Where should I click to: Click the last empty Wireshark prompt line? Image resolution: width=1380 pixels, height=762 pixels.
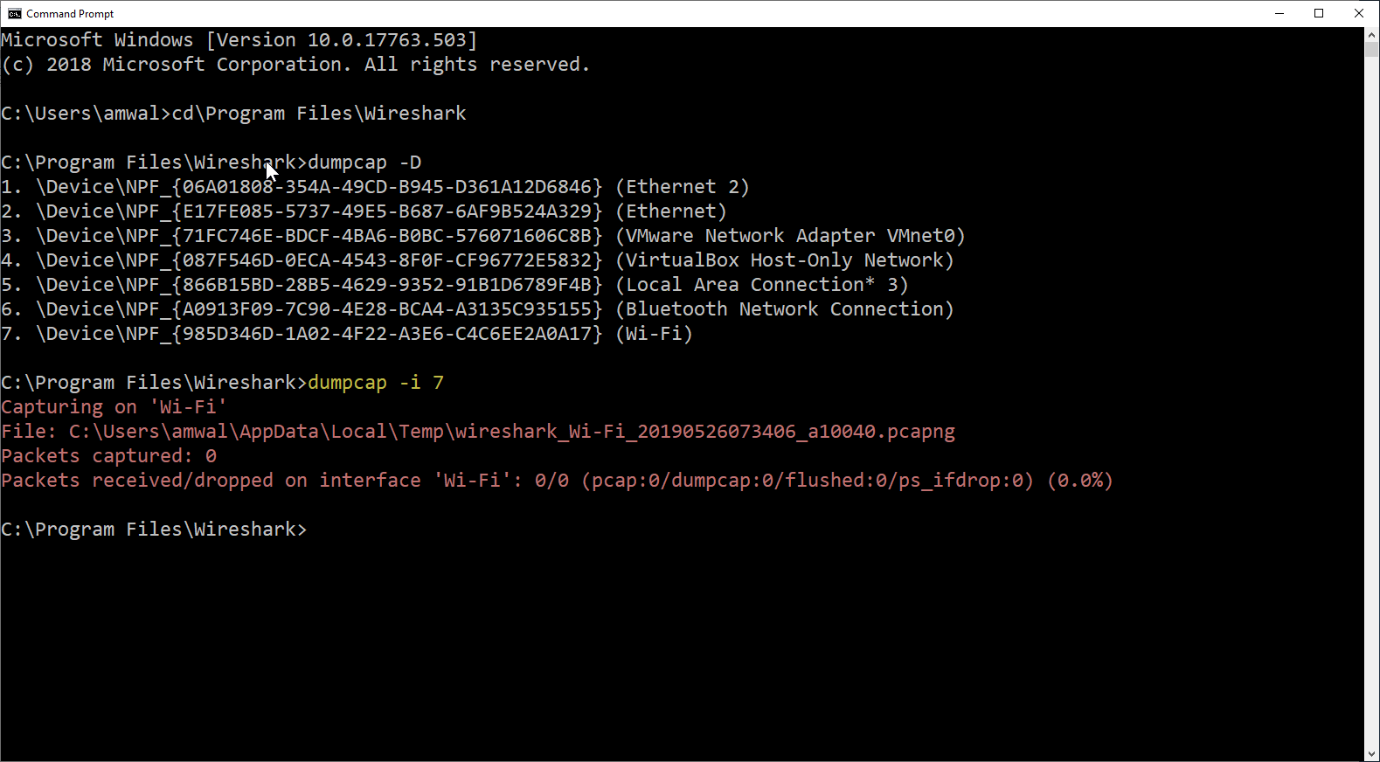(x=154, y=530)
